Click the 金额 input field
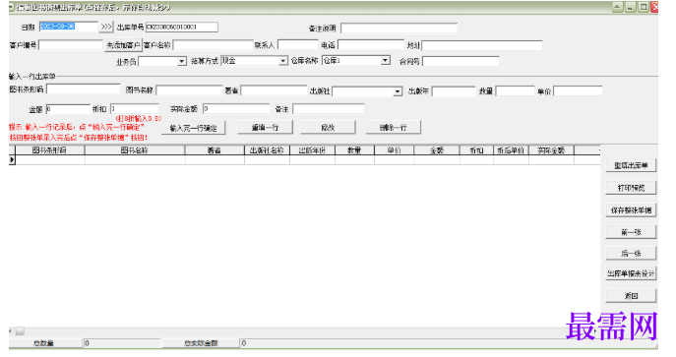The height and width of the screenshot is (357, 676). (x=68, y=109)
